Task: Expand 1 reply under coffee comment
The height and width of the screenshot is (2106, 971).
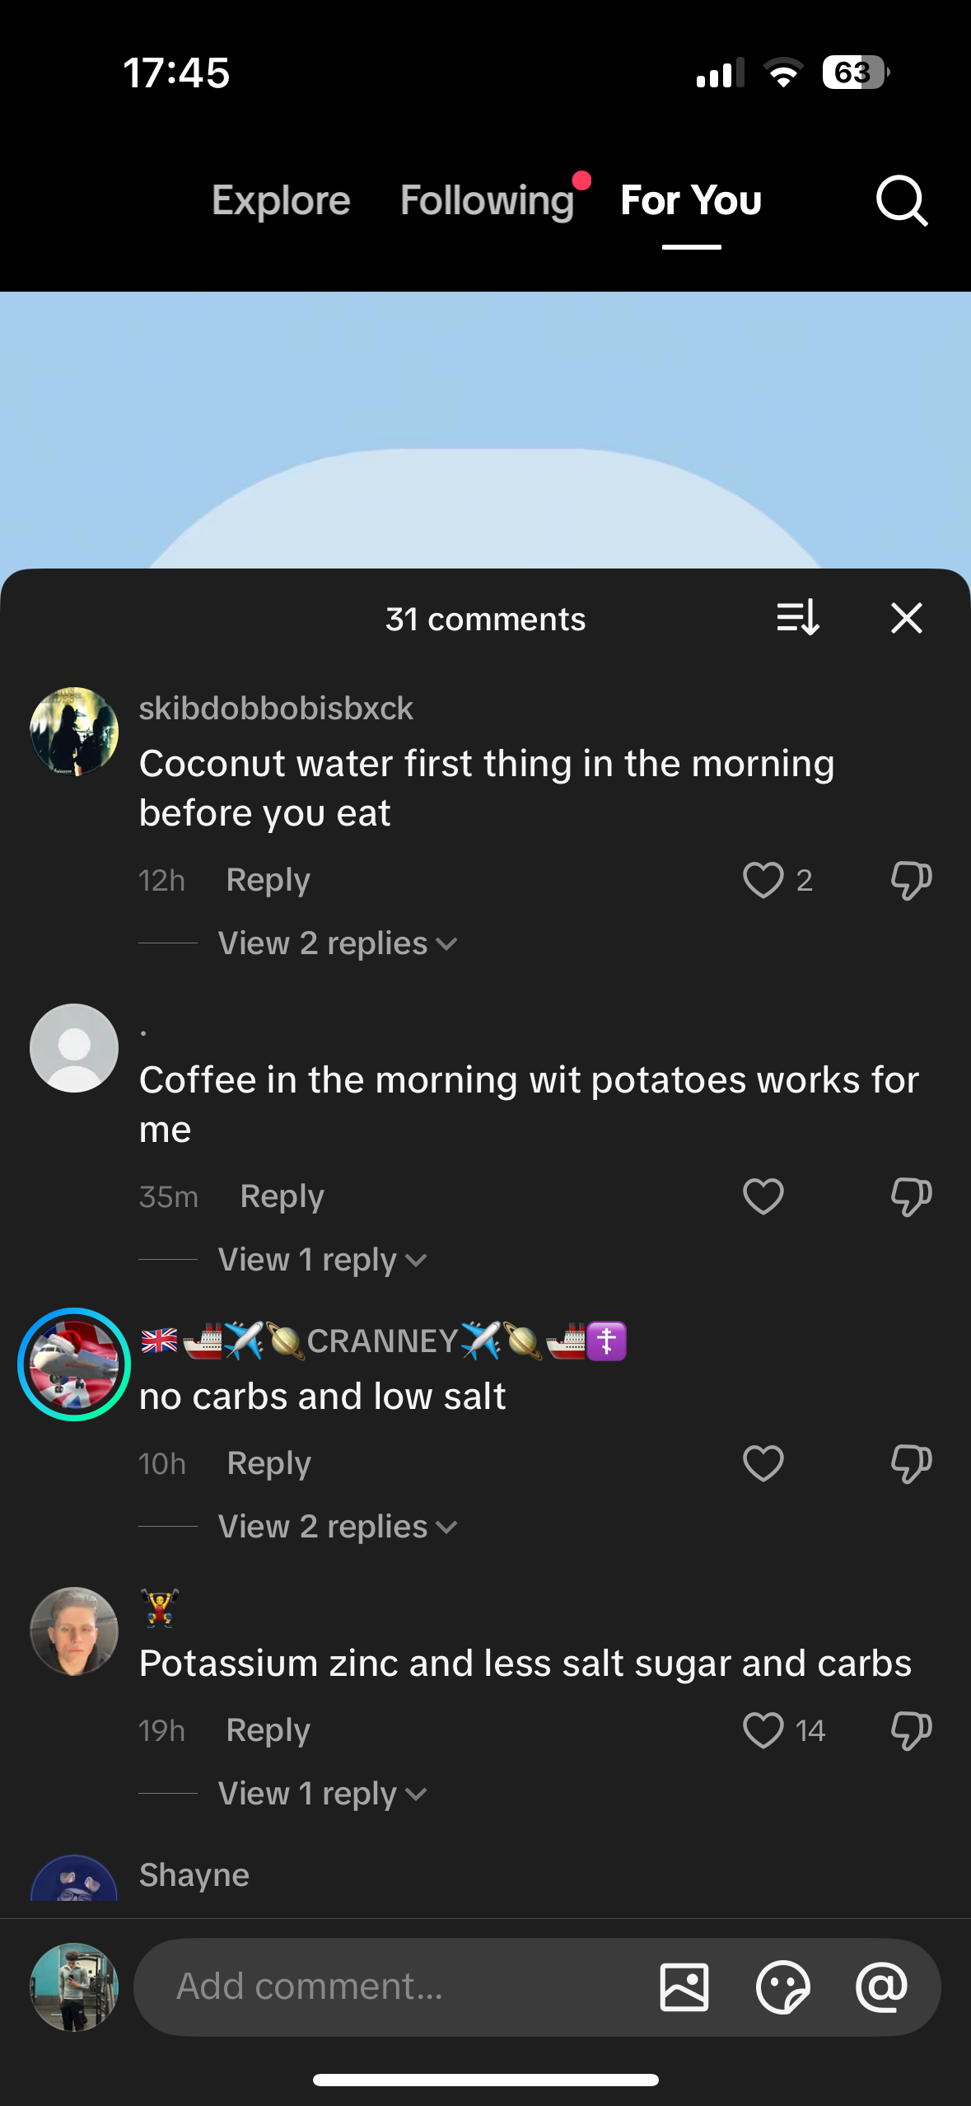Action: coord(322,1260)
